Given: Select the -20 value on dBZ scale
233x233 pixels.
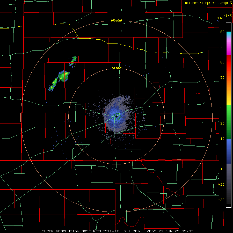Looking at the screenshot, I should (x=221, y=184).
